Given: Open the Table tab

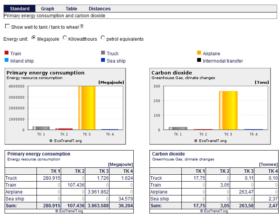Looking at the screenshot, I should (71, 8).
